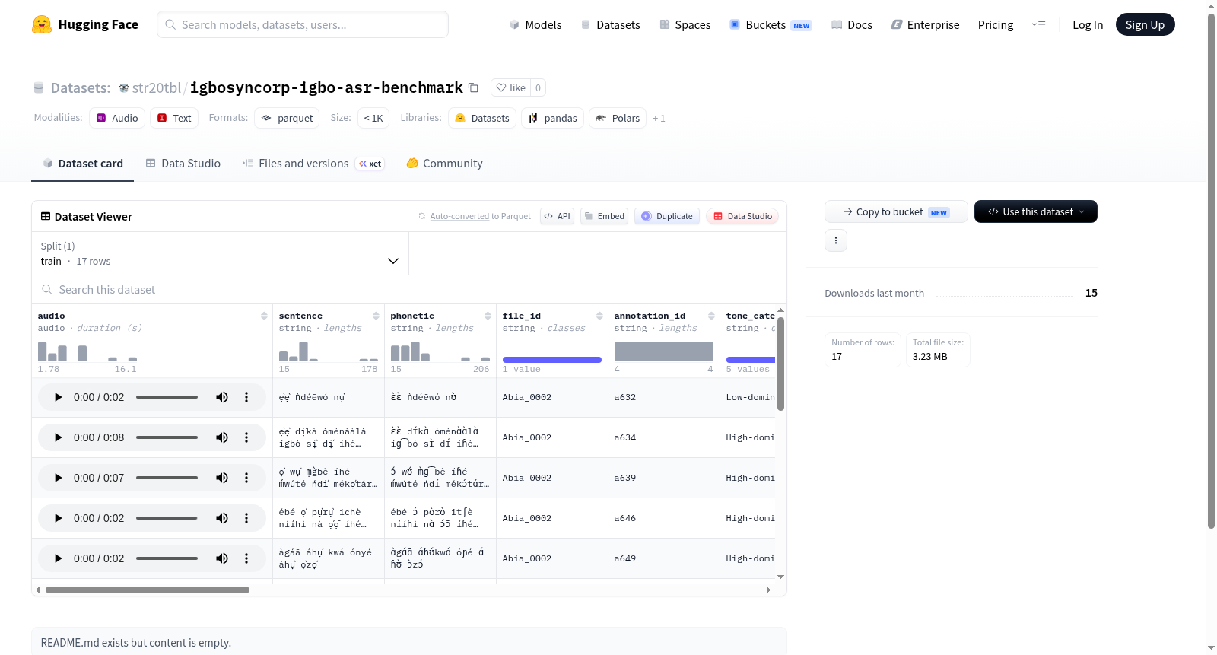This screenshot has width=1217, height=655.
Task: Open Docs in the top navigation
Action: [x=852, y=24]
